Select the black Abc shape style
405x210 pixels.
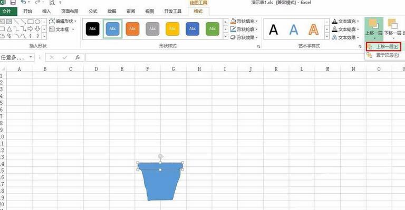tap(92, 29)
